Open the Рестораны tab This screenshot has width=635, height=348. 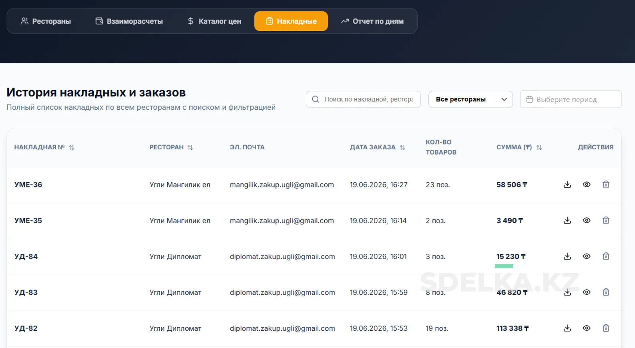(x=46, y=21)
